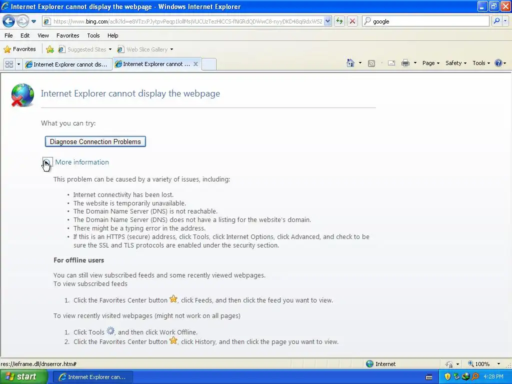Open the Page command bar menu

coord(430,63)
